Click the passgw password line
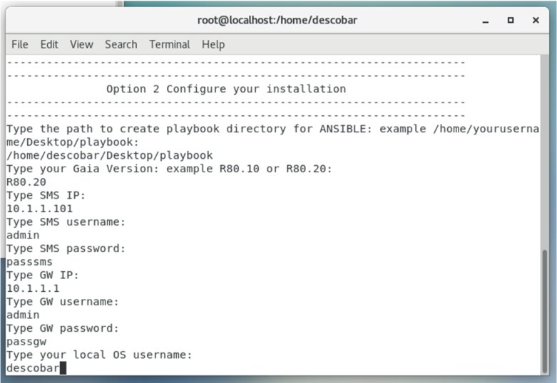Viewport: 557px width, 383px height. click(26, 342)
